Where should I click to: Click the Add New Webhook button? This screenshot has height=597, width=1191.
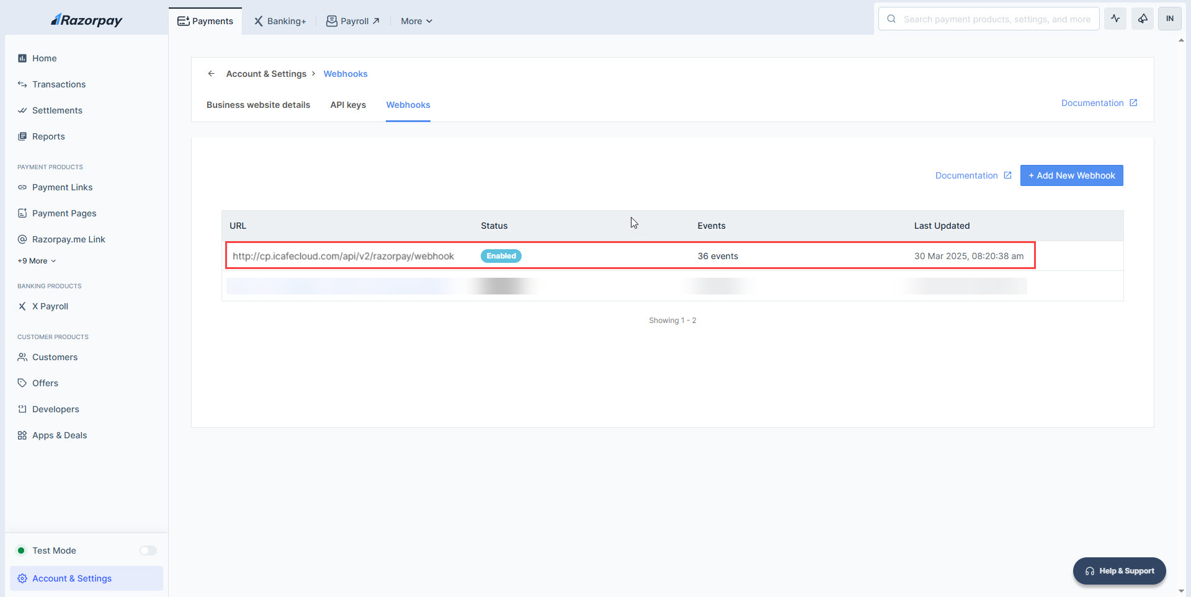point(1071,175)
